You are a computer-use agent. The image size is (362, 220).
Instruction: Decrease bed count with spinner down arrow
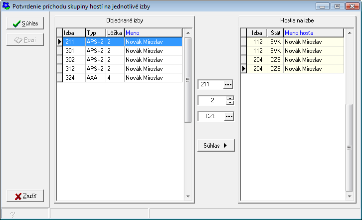229,103
